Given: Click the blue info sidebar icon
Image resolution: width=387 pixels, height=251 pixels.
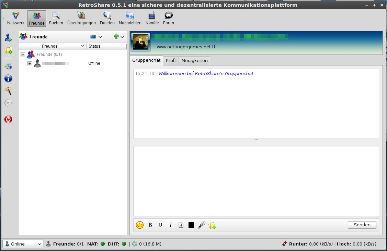Looking at the screenshot, I should 8,79.
